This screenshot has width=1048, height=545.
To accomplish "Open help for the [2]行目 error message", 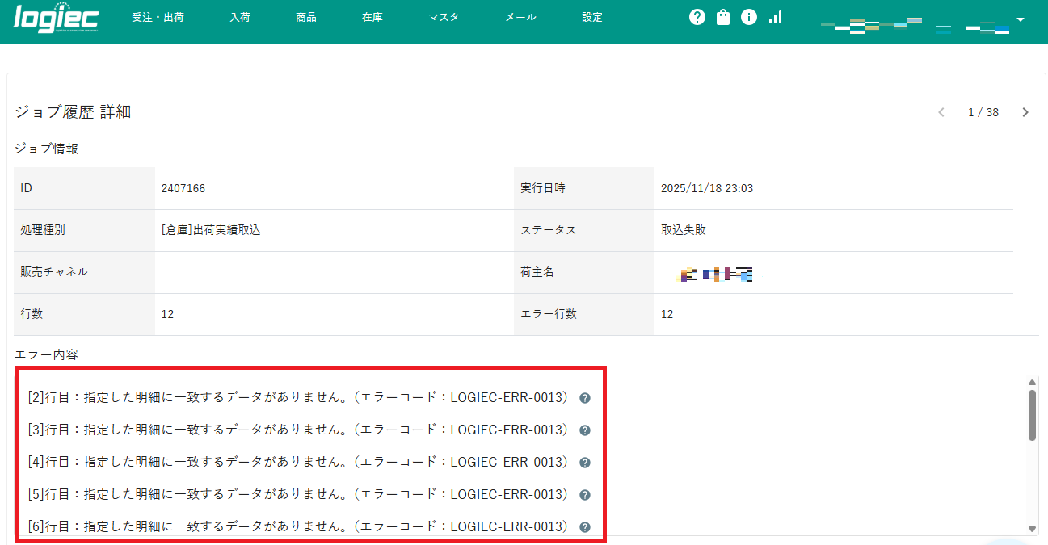I will 584,398.
